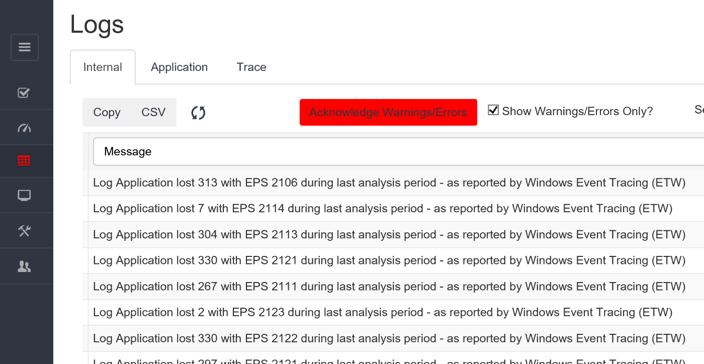Click the Copy button
This screenshot has width=704, height=364.
[107, 112]
